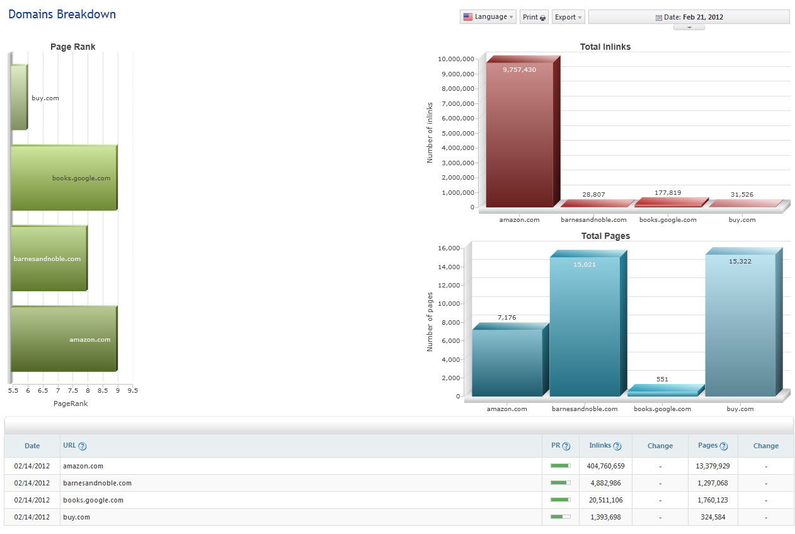Sort table by Date column header
Viewport: 795px width, 534px height.
click(x=32, y=446)
